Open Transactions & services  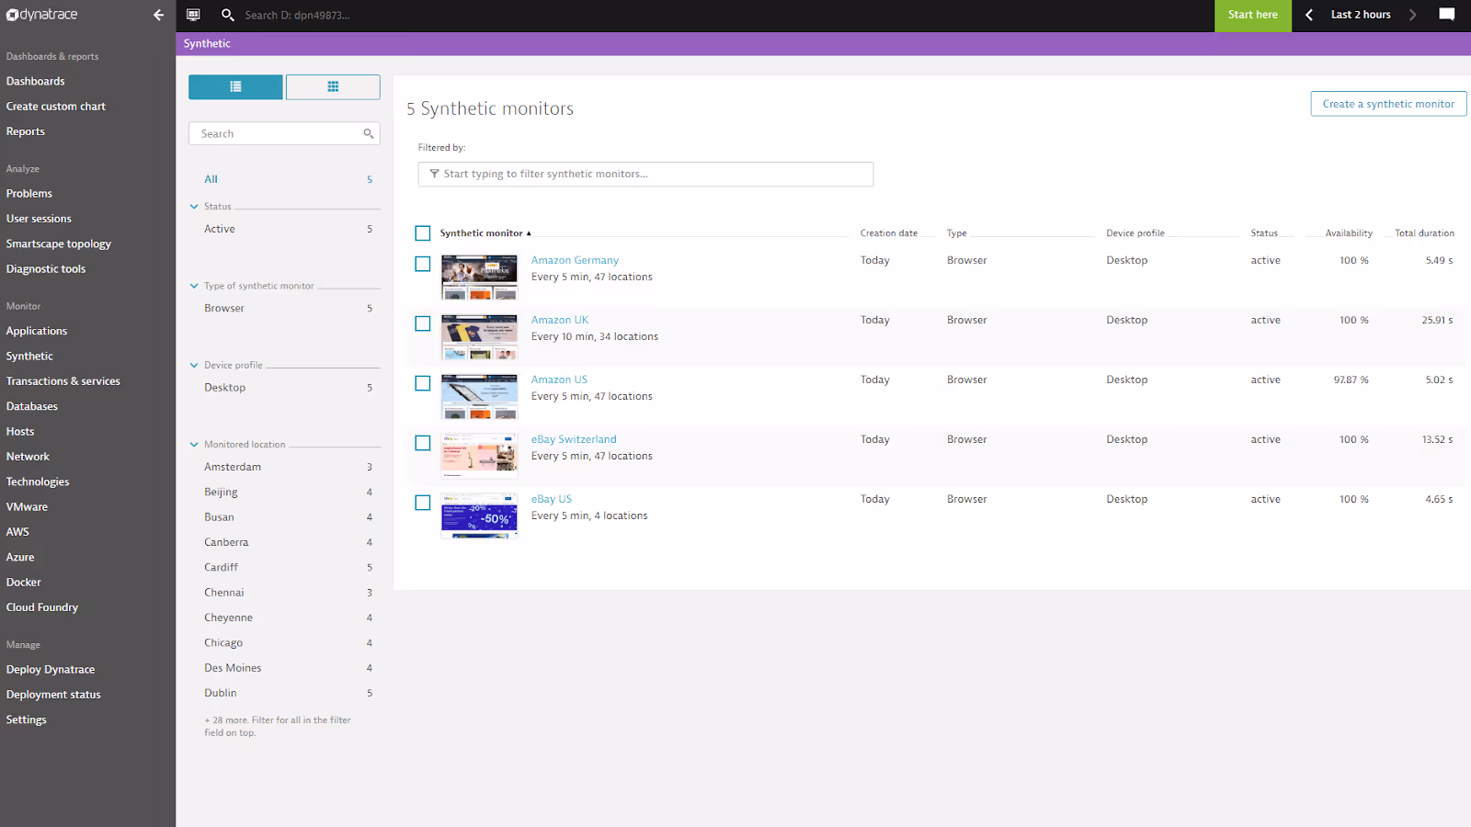[x=63, y=381]
